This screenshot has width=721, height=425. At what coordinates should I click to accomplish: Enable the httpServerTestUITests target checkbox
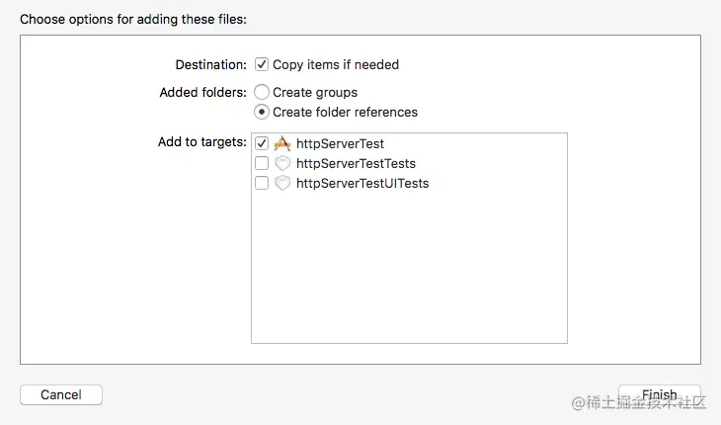pyautogui.click(x=262, y=183)
